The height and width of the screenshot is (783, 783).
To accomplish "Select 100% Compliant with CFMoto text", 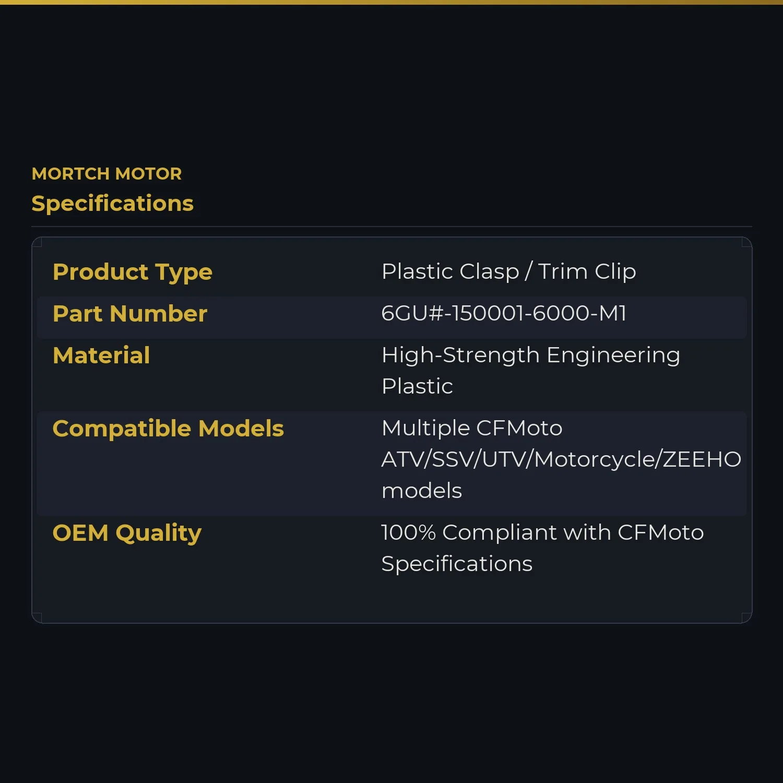I will pos(542,532).
